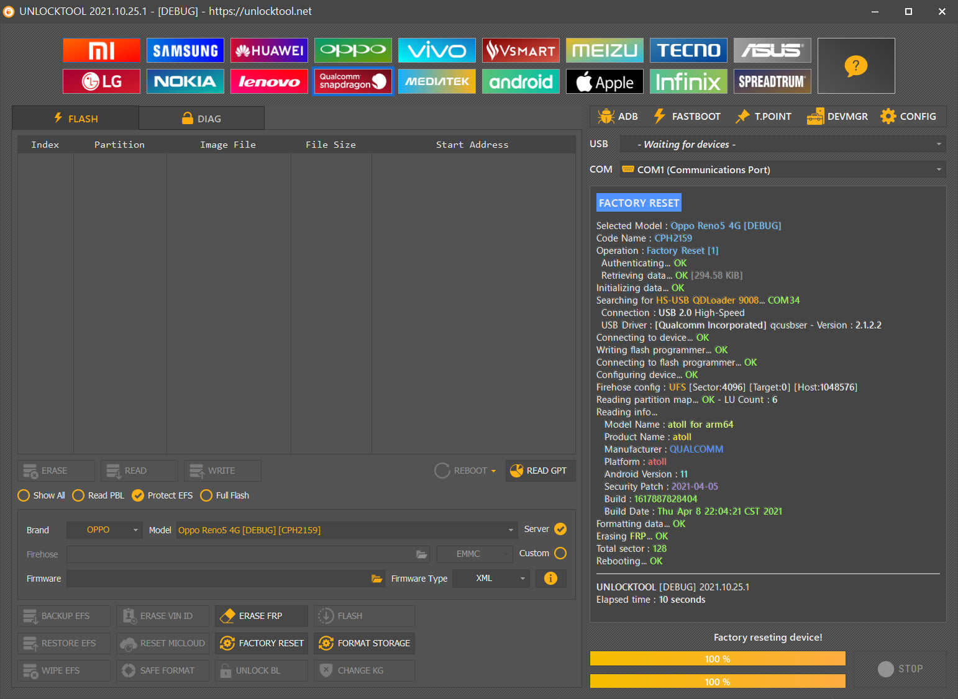
Task: Select the Lenovo brand logo
Action: click(x=269, y=81)
